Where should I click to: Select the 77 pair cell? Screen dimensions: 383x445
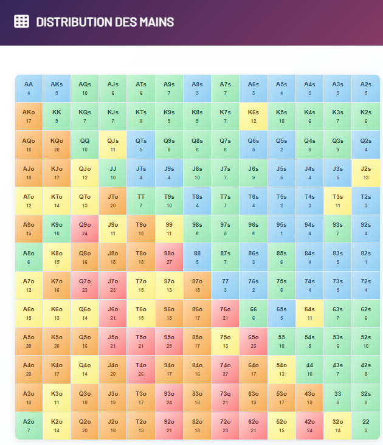tap(225, 285)
